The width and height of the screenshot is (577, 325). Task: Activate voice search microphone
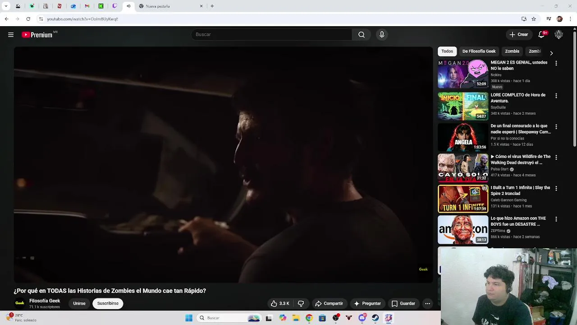382,35
